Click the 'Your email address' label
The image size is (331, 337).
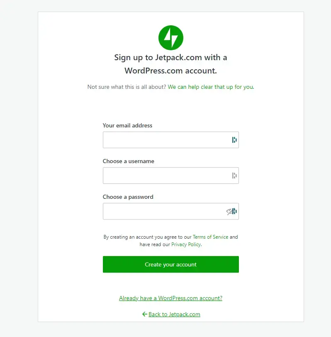[127, 125]
